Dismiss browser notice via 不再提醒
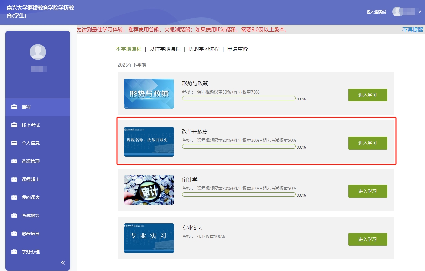425x271 pixels. pyautogui.click(x=412, y=30)
